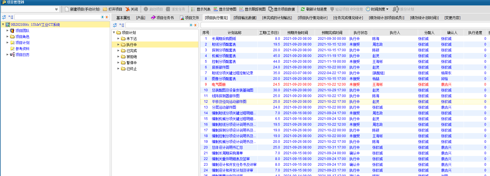The height and width of the screenshot is (176, 490).
Task: Expand the 项目团队 tree node
Action: pyautogui.click(x=7, y=31)
